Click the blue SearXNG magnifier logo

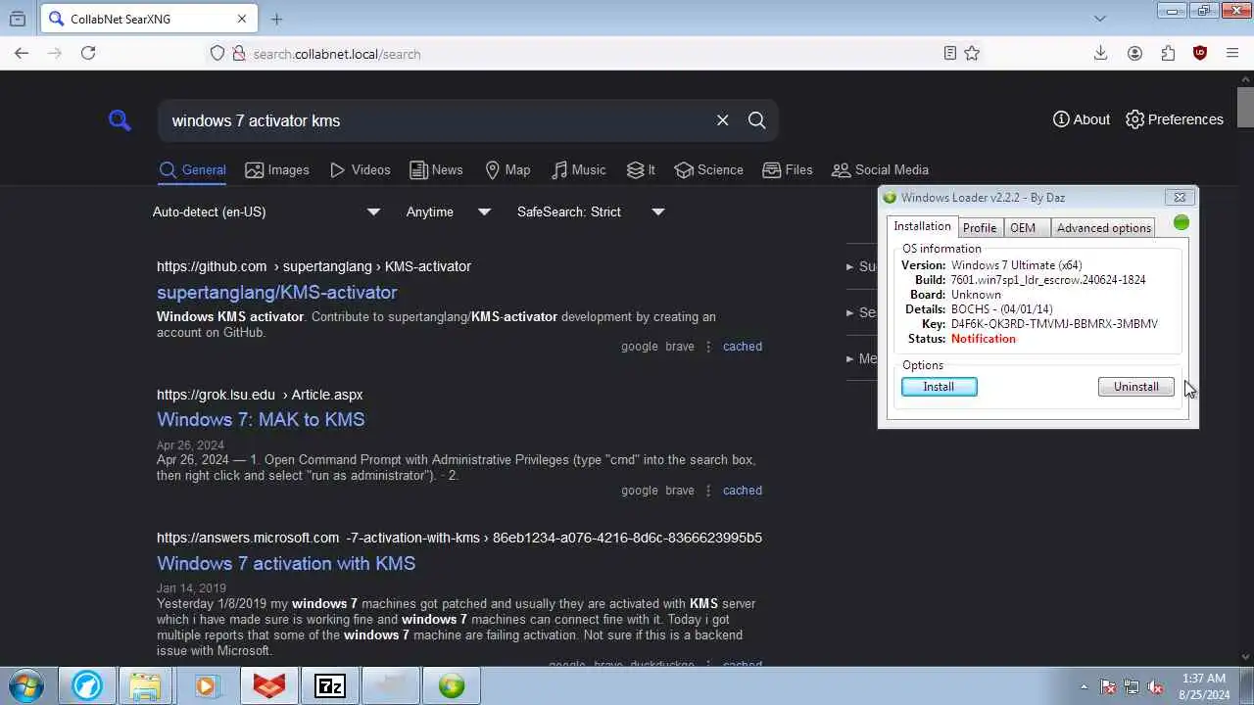(120, 120)
